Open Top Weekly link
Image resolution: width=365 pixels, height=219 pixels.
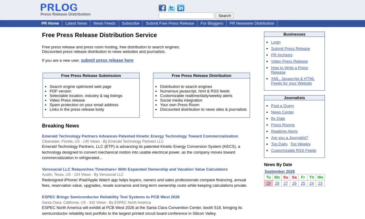tap(301, 144)
